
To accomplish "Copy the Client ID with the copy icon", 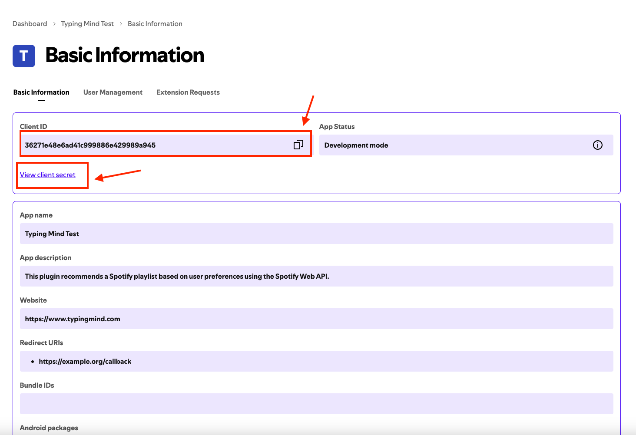I will point(298,145).
